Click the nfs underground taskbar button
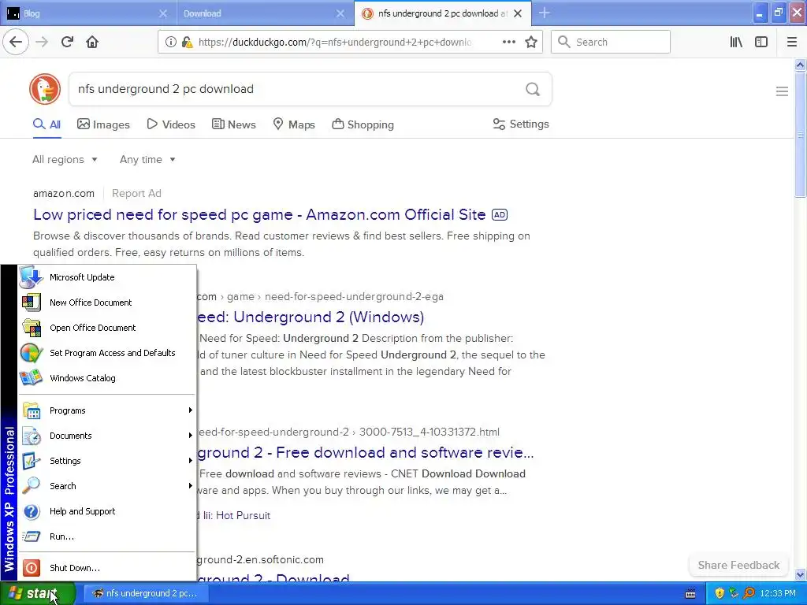 (x=145, y=593)
